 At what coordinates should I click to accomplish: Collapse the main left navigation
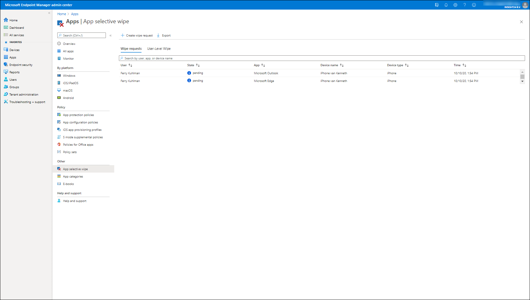[49, 13]
